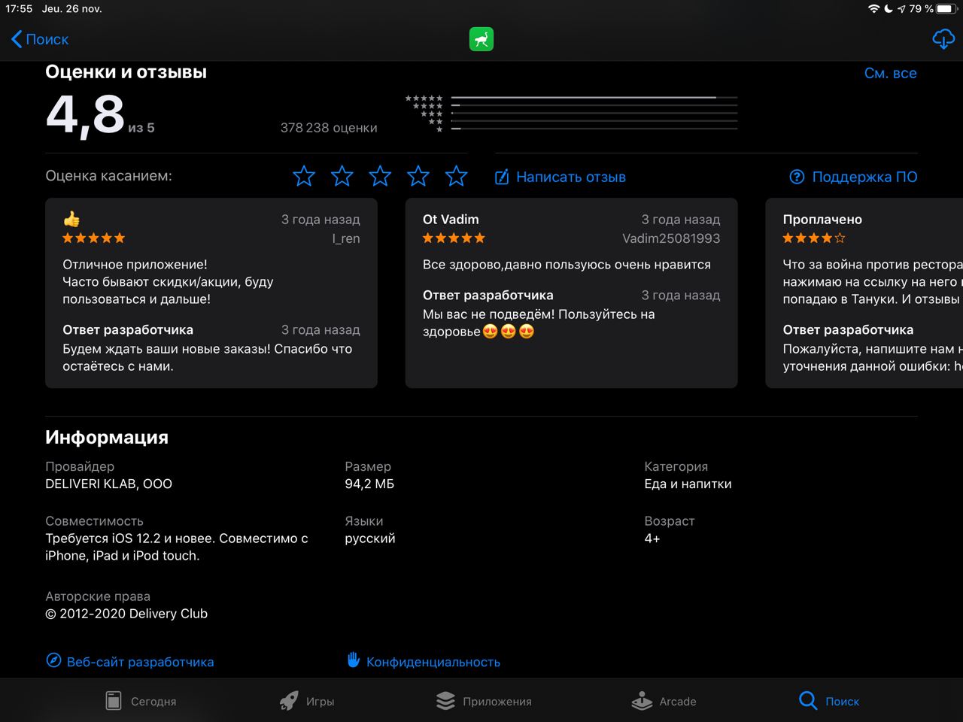Open the Поддержка ПО link text

click(864, 177)
